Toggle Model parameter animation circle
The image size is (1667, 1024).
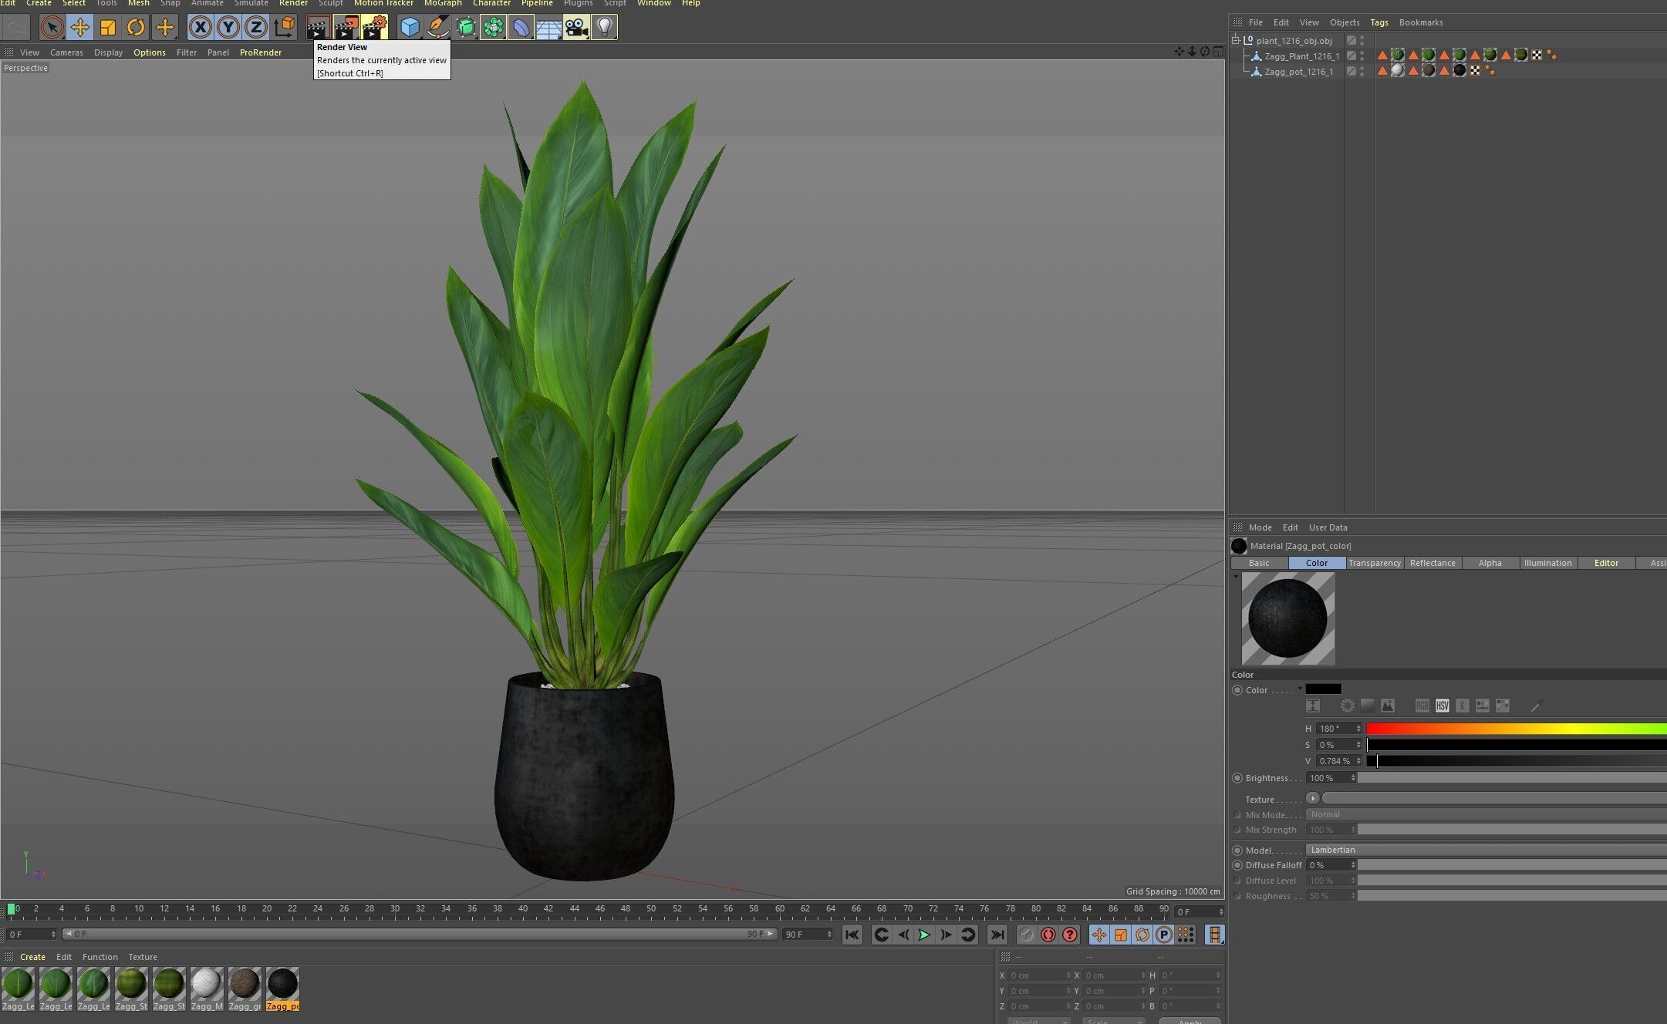[1237, 851]
